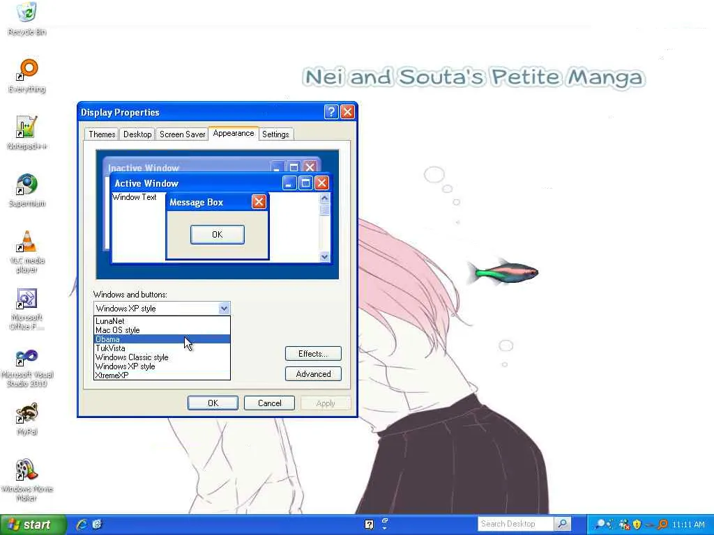Image resolution: width=714 pixels, height=535 pixels.
Task: Click the Search Desktop magnifier button
Action: tap(562, 524)
